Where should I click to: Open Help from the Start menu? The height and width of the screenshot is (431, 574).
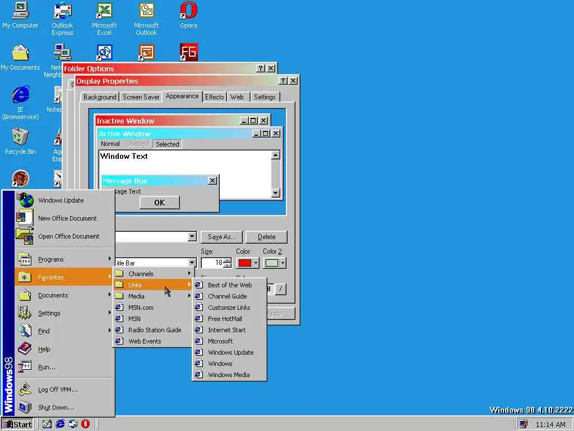(64, 349)
